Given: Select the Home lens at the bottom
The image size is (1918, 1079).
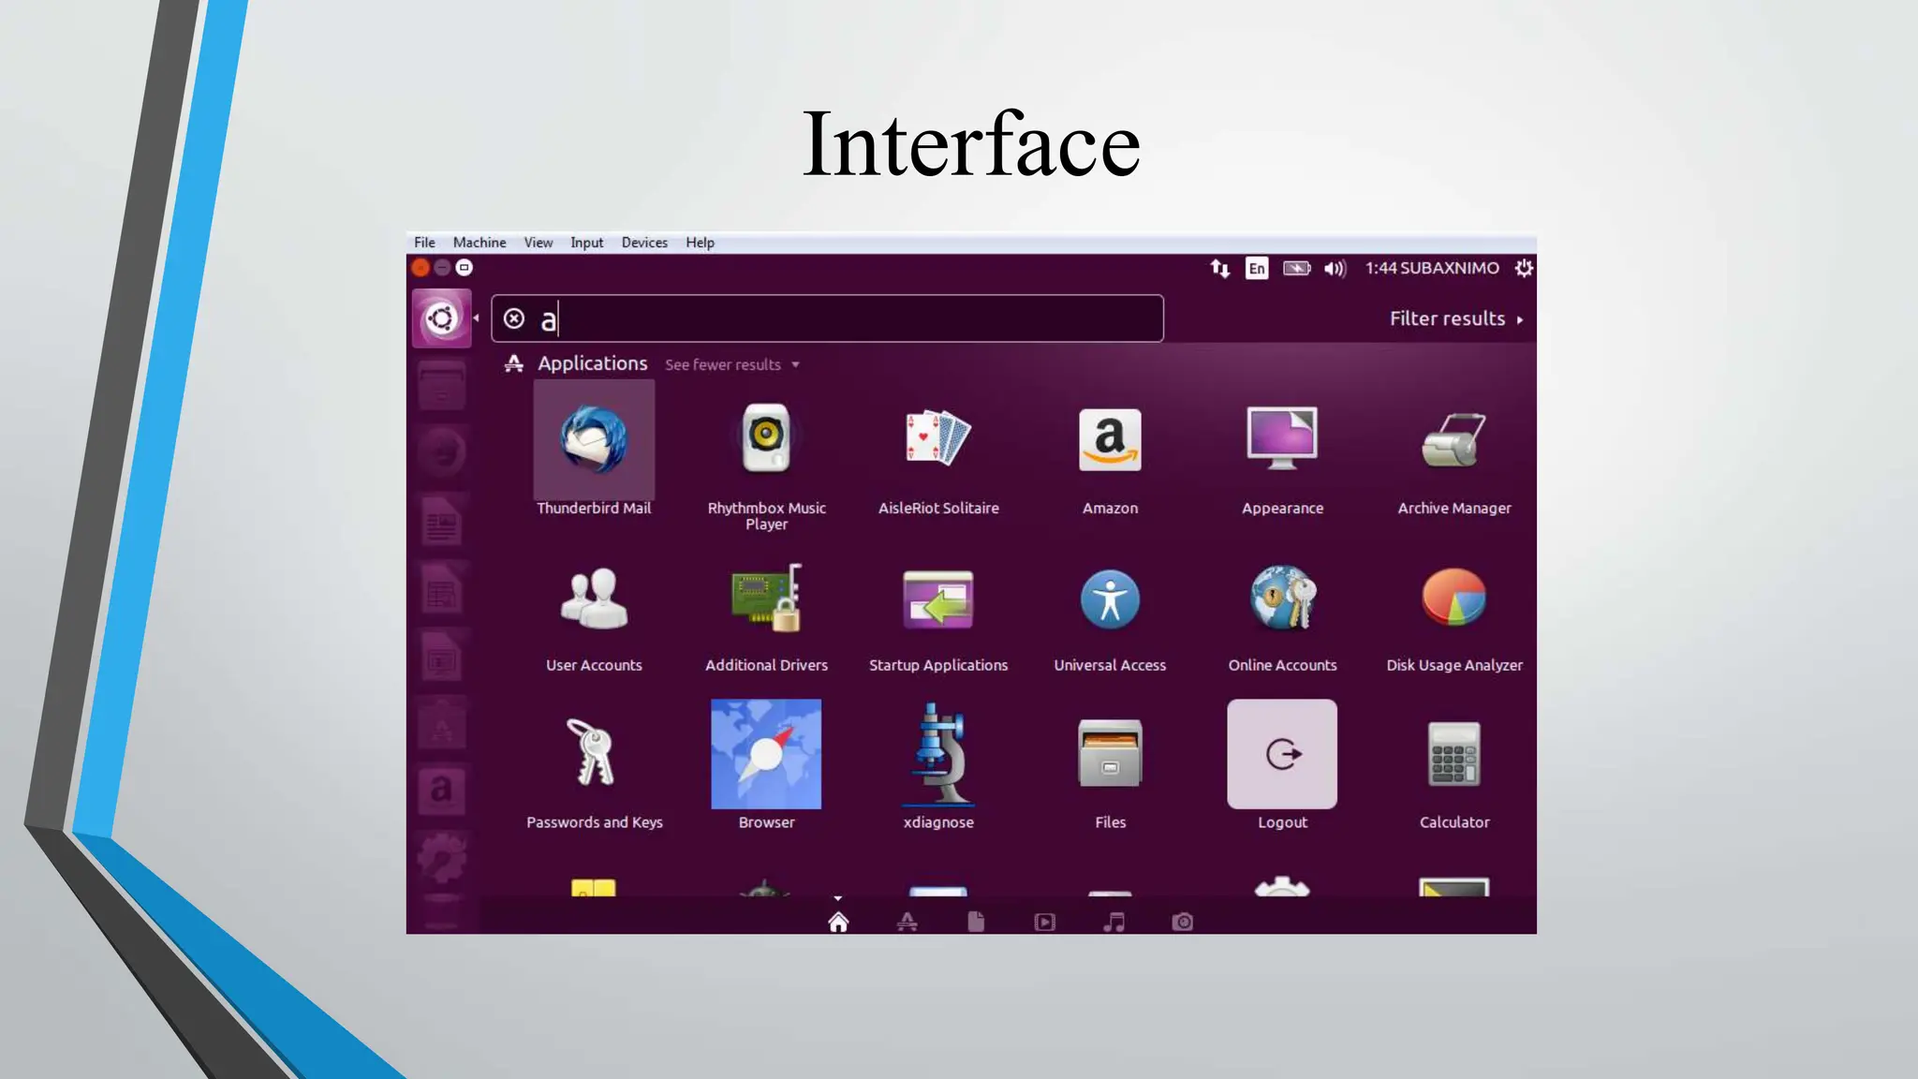Looking at the screenshot, I should 838,923.
